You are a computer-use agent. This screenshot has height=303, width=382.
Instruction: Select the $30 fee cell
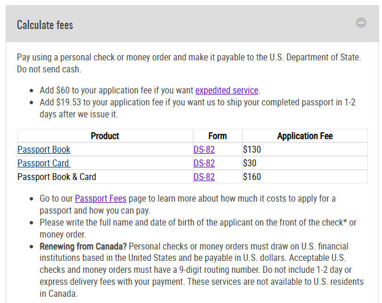click(305, 163)
